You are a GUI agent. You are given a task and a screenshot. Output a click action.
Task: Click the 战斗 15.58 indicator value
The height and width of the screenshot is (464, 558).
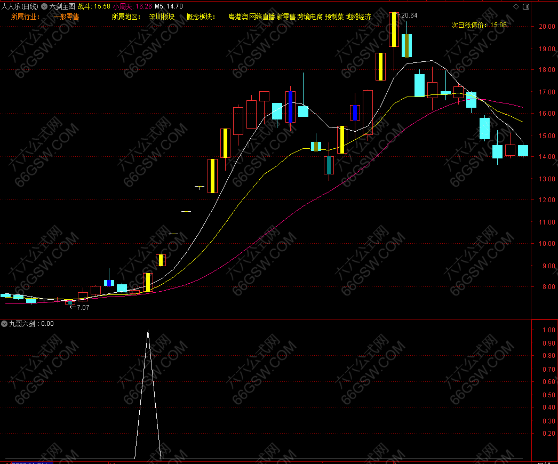coord(94,6)
